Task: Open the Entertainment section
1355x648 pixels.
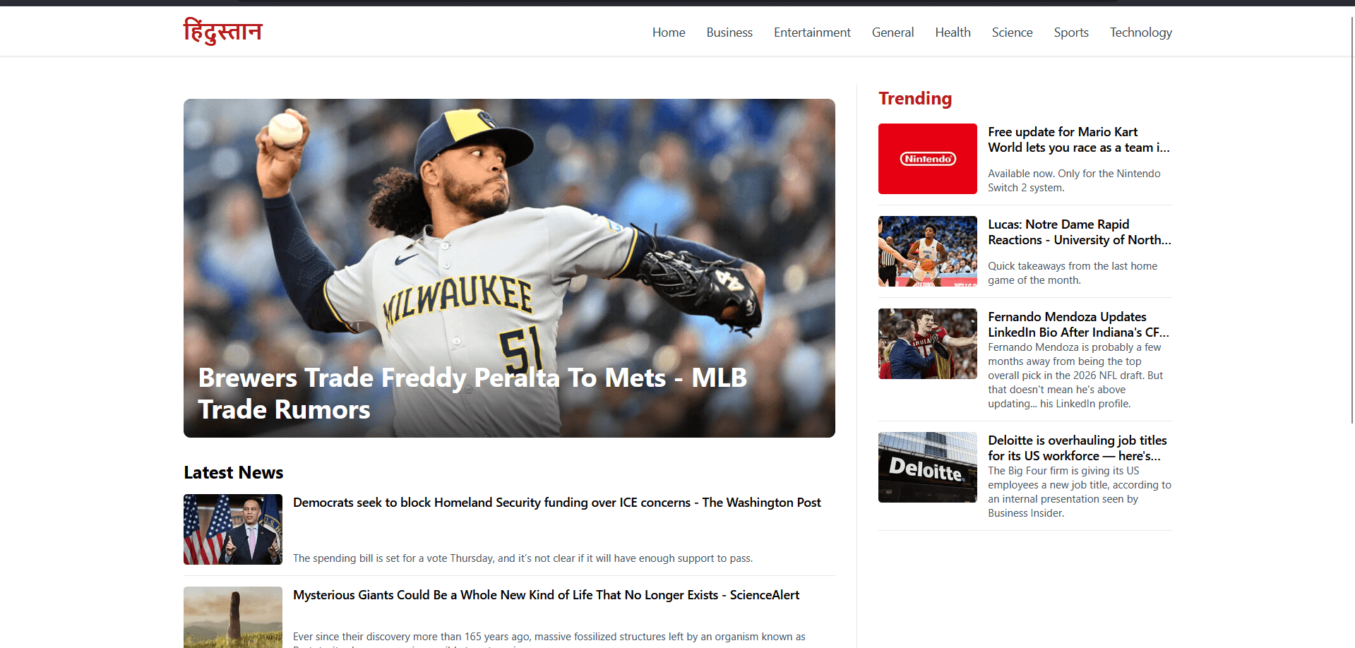Action: [812, 32]
